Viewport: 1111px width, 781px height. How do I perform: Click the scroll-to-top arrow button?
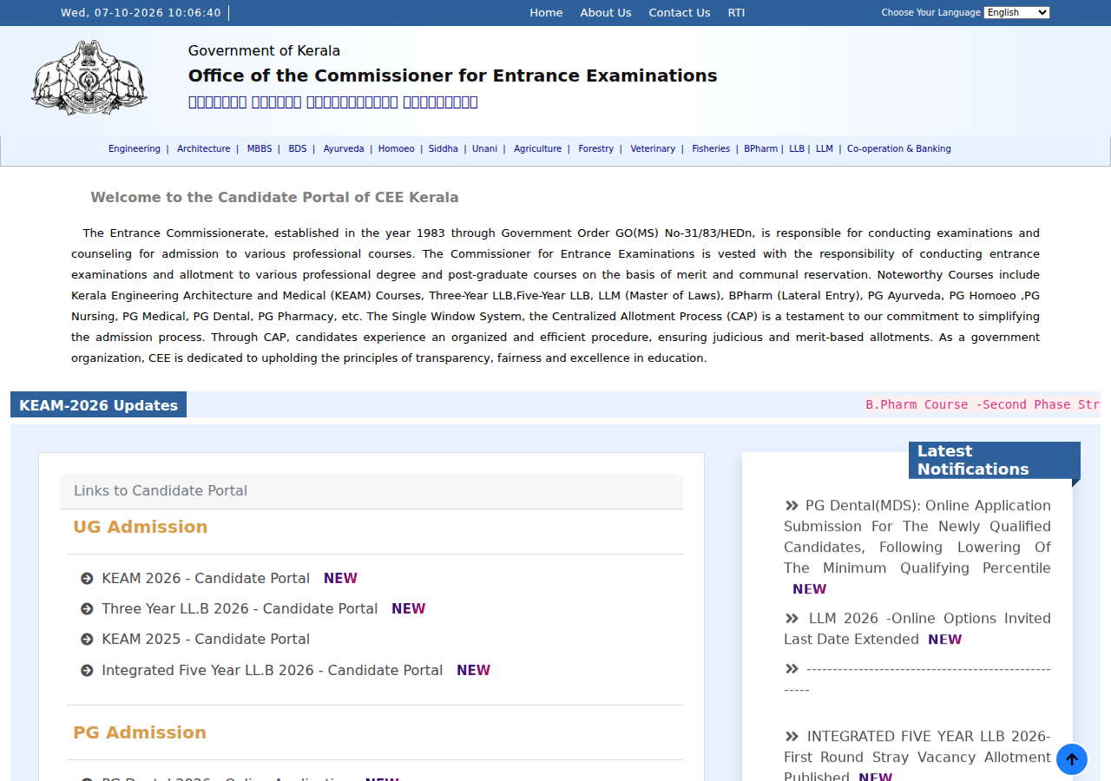click(1072, 759)
